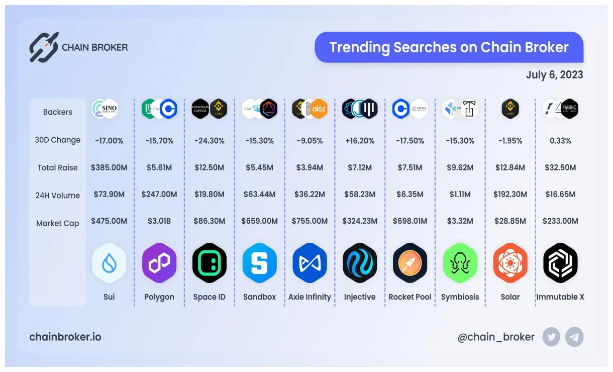Click the Rocket Pool rocket icon
This screenshot has width=613, height=372.
(410, 262)
